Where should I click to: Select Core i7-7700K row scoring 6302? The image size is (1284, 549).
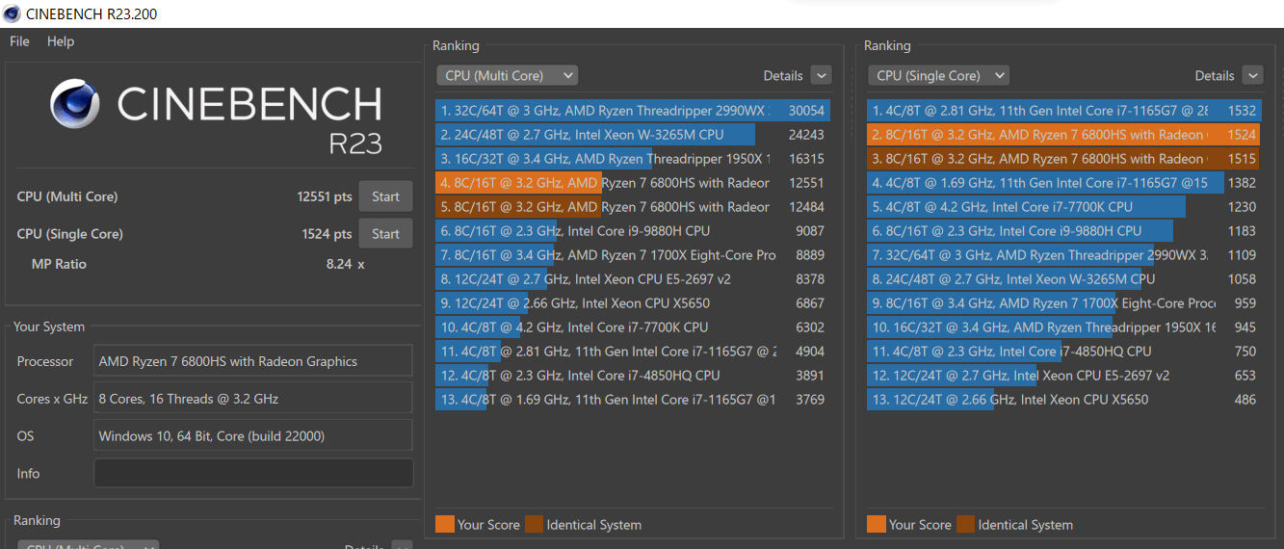point(633,327)
